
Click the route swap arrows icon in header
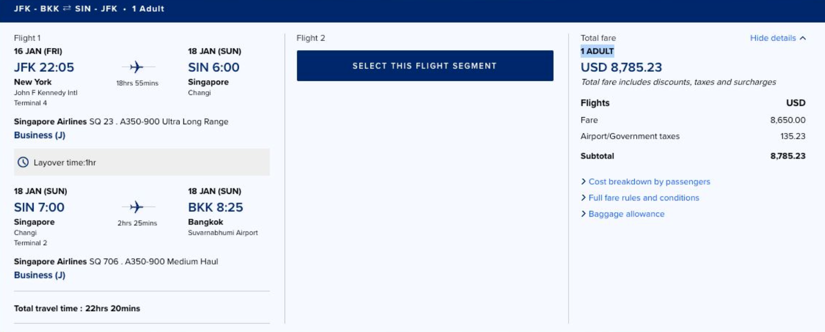(x=67, y=9)
